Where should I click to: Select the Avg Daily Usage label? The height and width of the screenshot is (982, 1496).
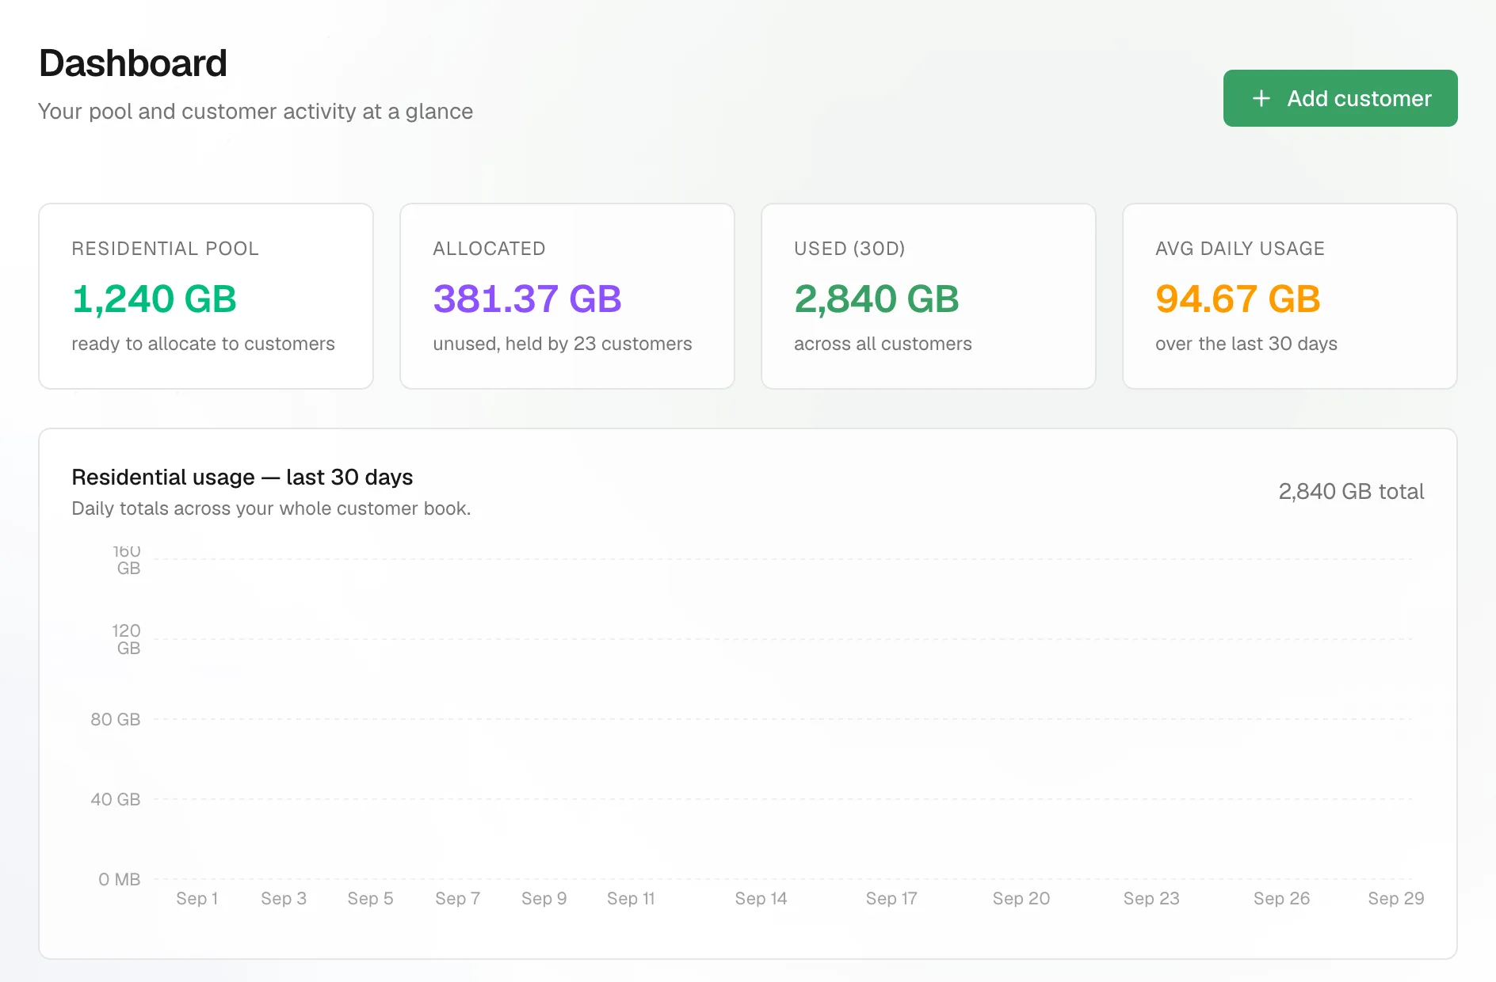[1240, 249]
